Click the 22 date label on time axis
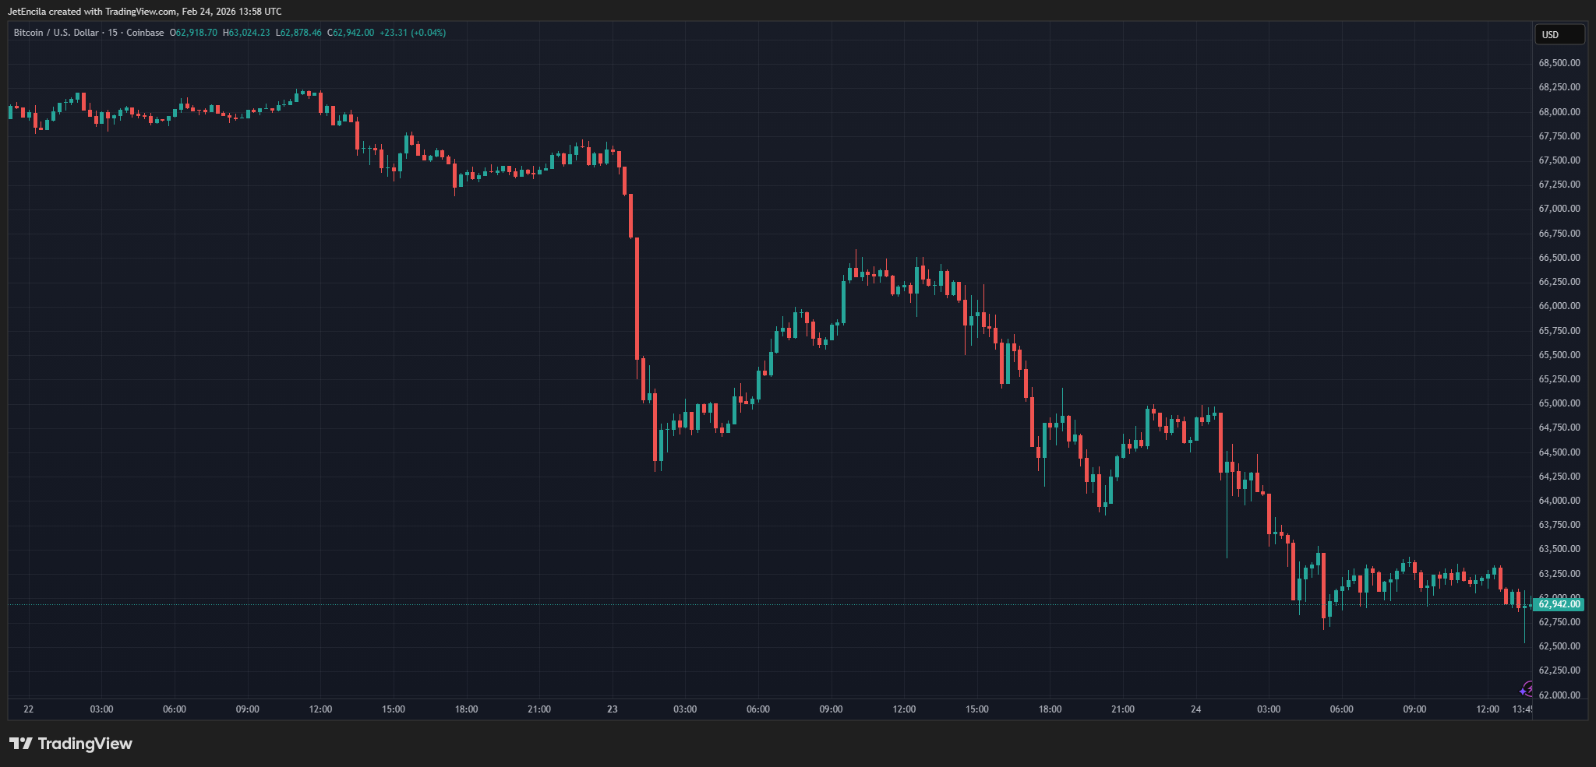 (29, 709)
